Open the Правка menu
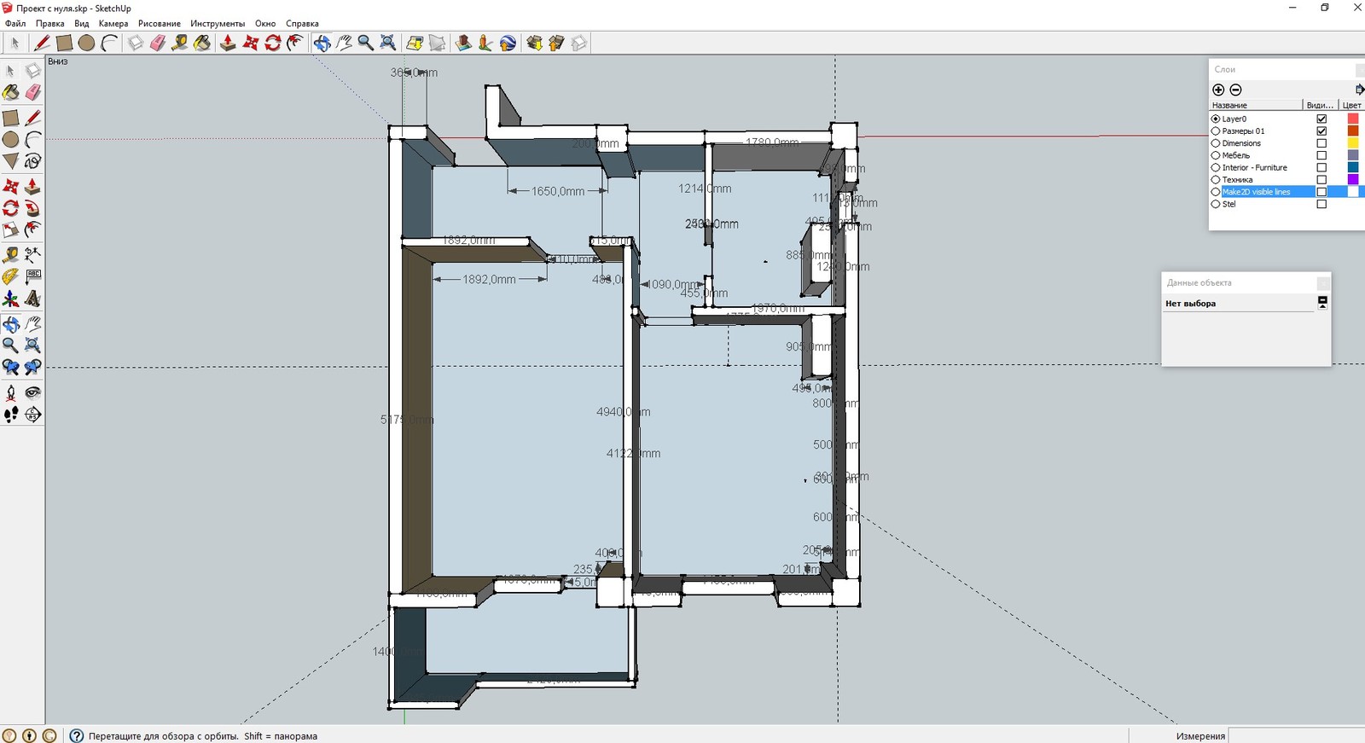The image size is (1365, 743). (50, 24)
